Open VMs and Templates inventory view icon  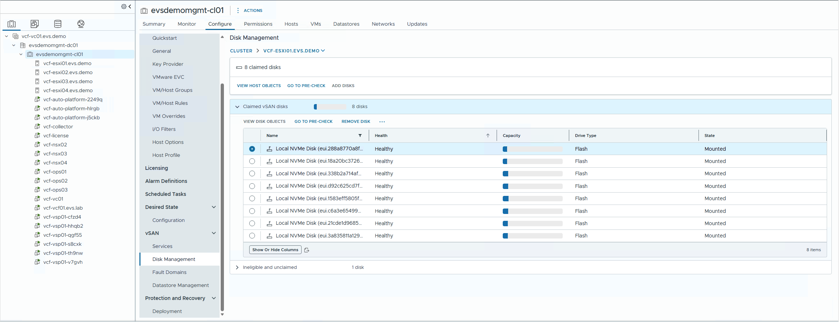pyautogui.click(x=35, y=24)
